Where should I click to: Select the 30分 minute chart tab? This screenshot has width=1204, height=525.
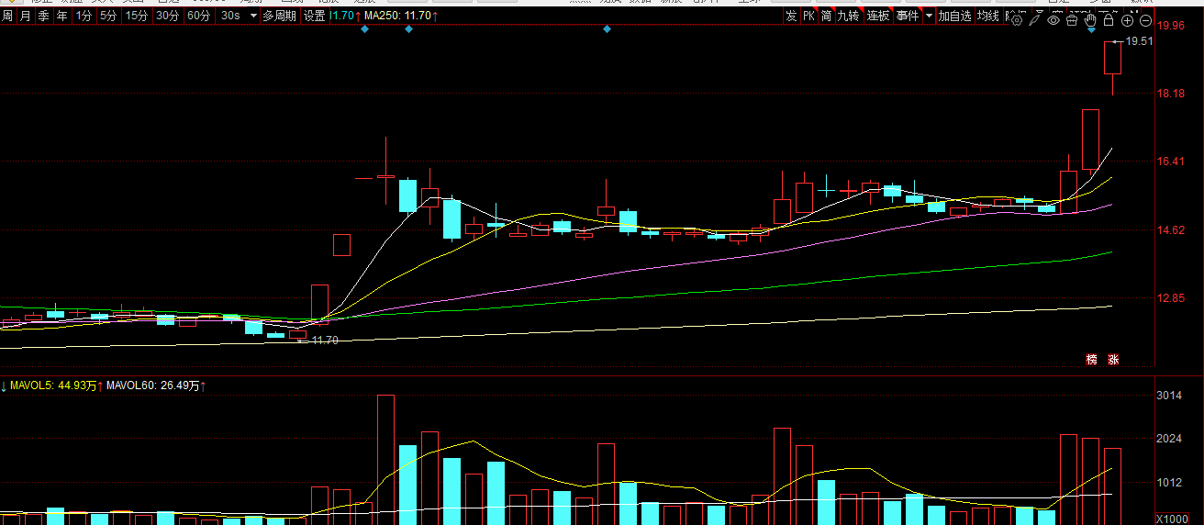click(167, 16)
